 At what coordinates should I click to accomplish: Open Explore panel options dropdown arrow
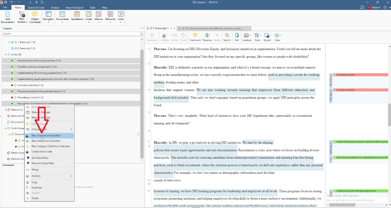139,28
